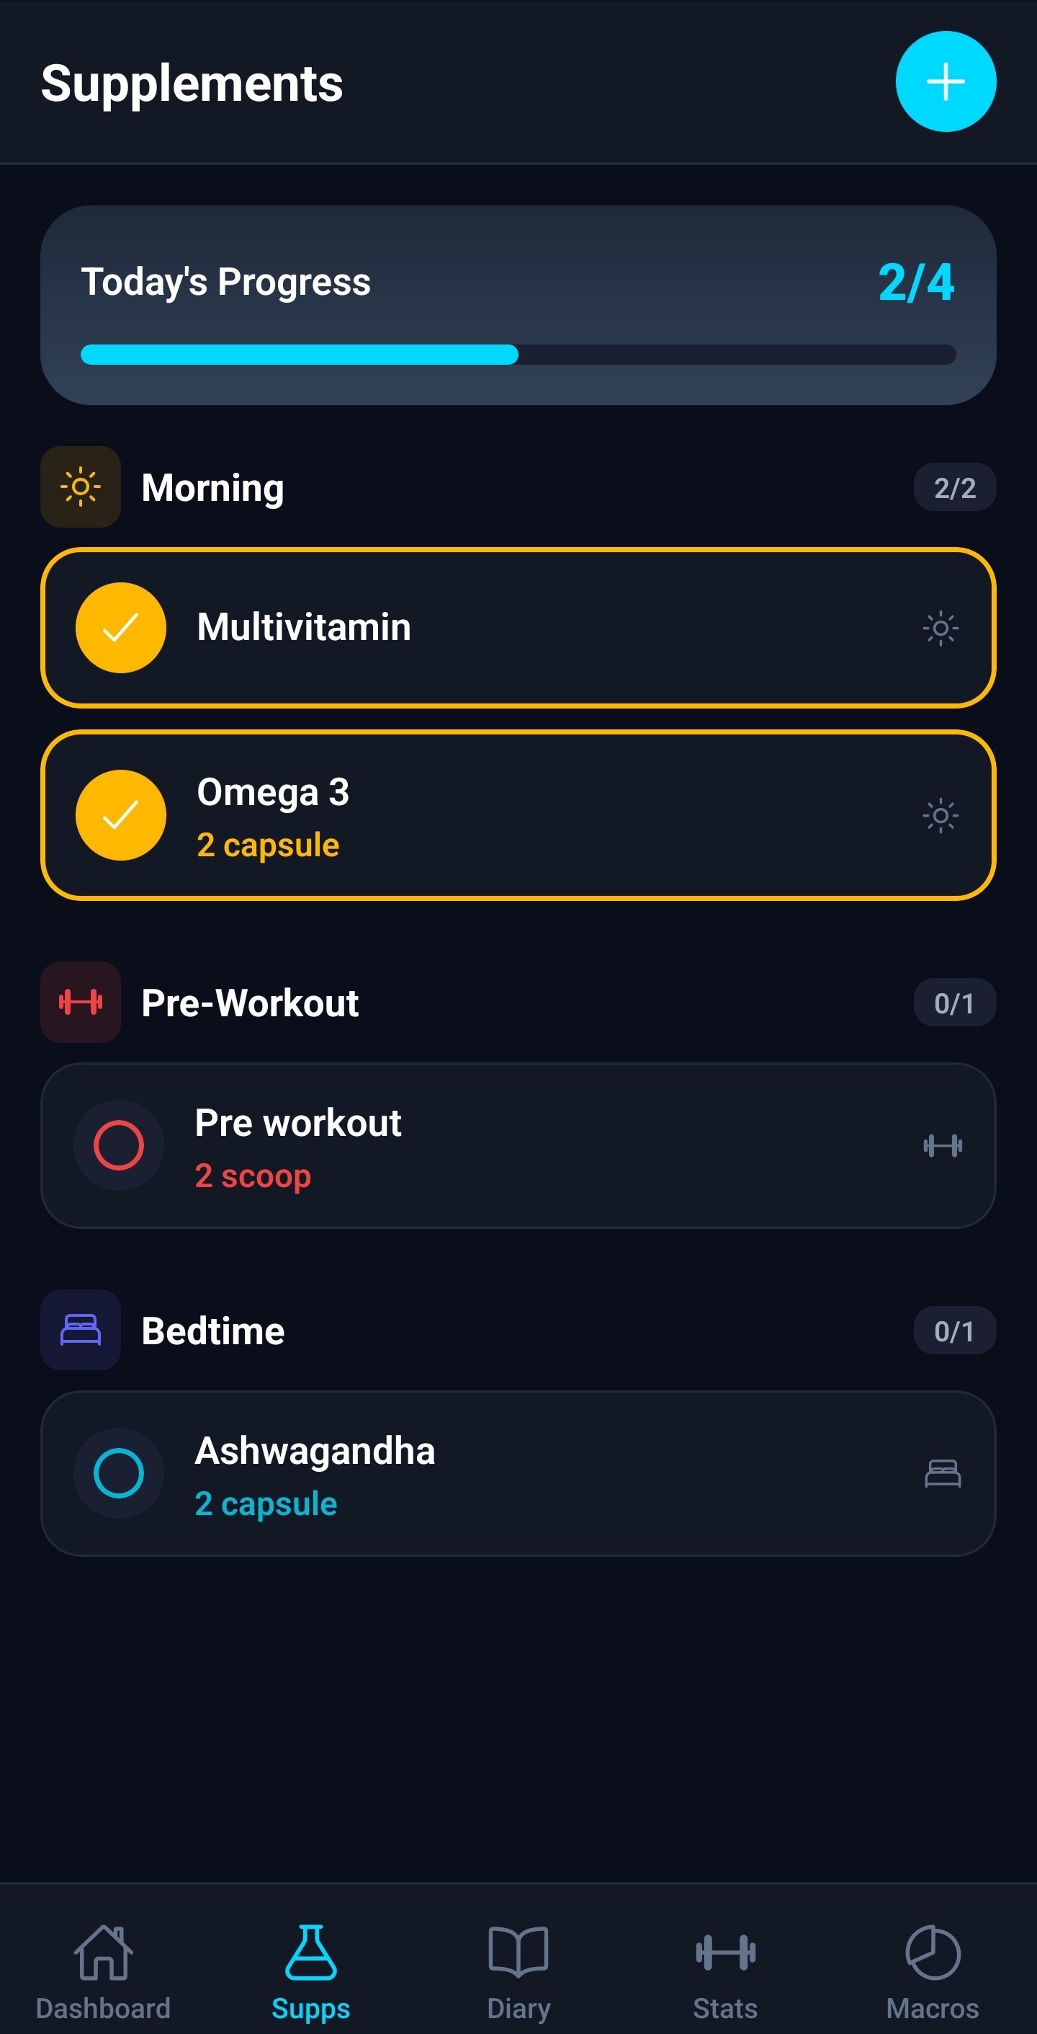Screen dimensions: 1037x2034
Task: Uncheck the Multivitamin taken checkmark
Action: (x=121, y=628)
